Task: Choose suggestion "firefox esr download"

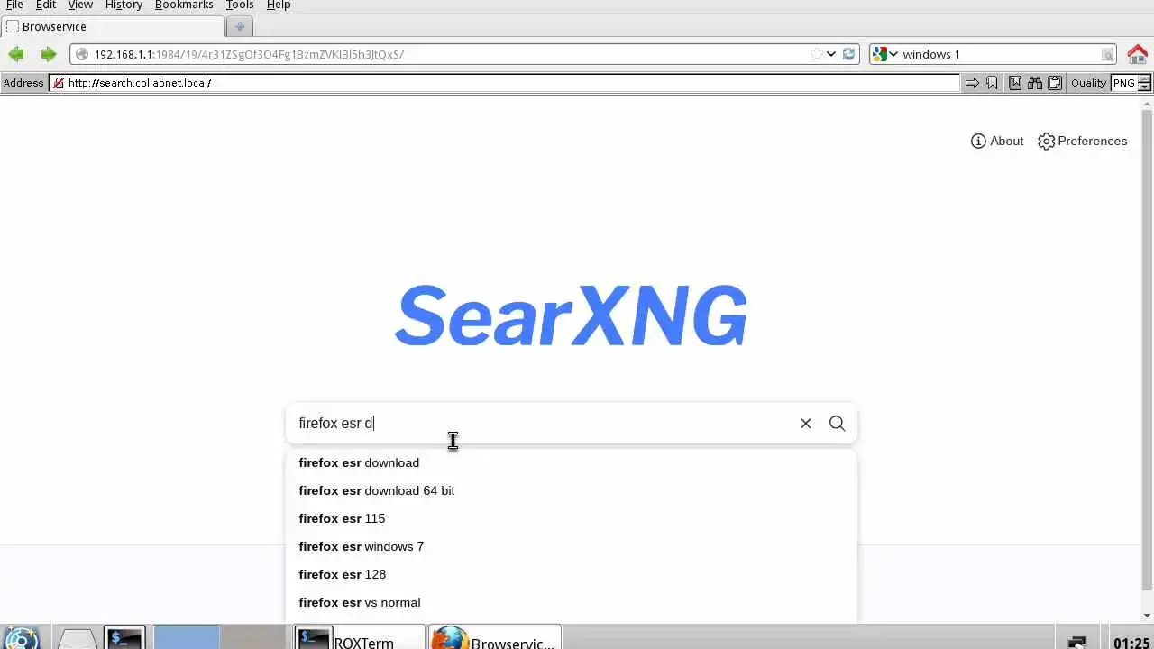Action: click(572, 462)
